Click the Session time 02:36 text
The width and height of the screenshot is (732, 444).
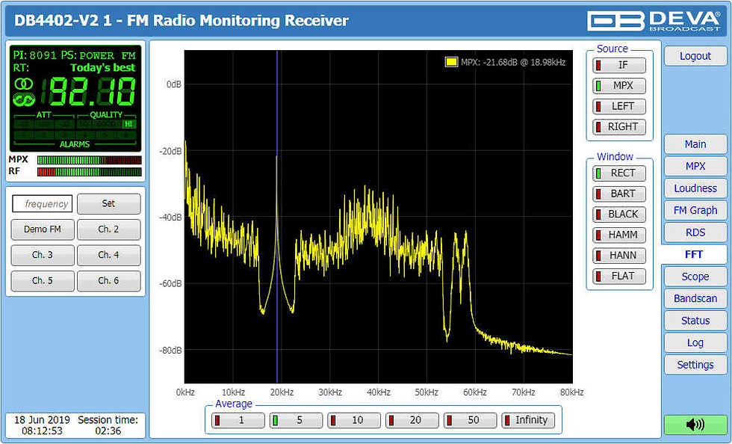108,425
